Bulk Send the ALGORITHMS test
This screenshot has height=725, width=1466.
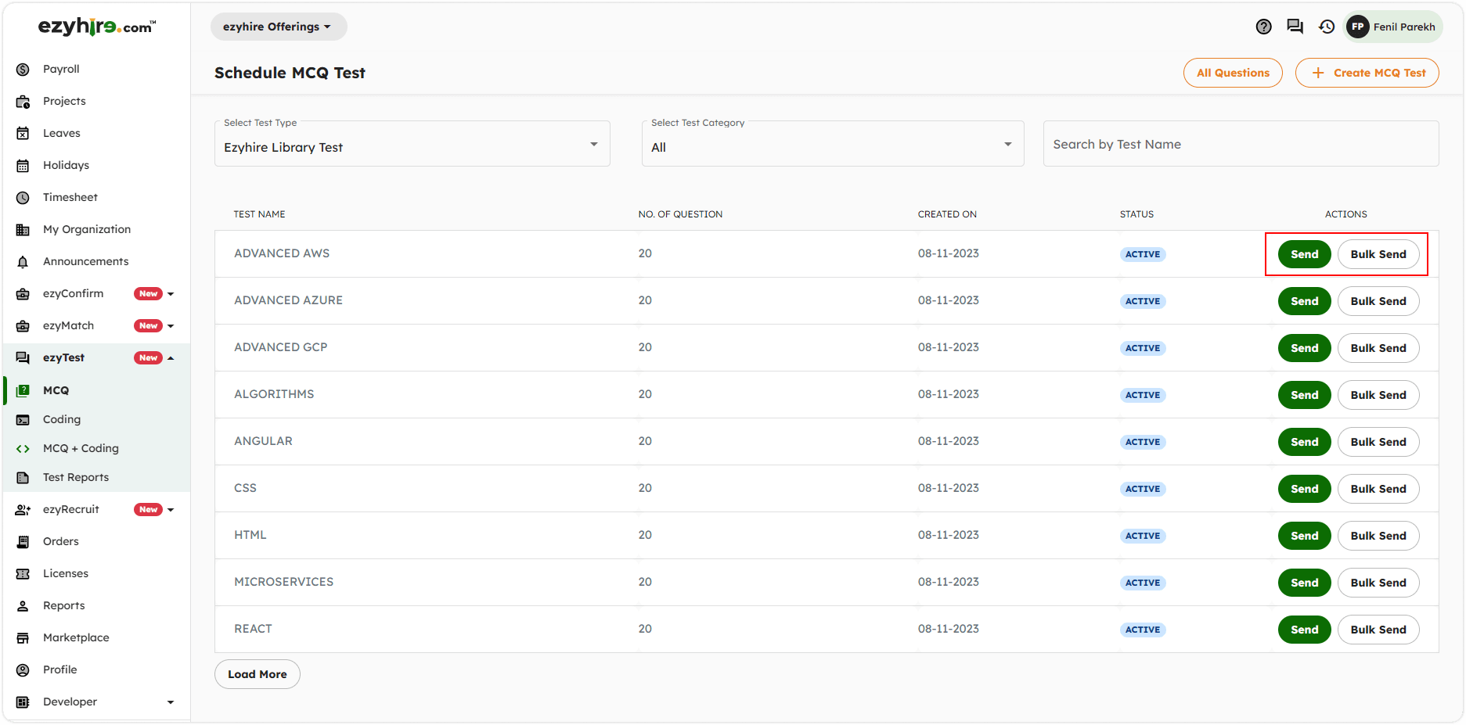1378,395
